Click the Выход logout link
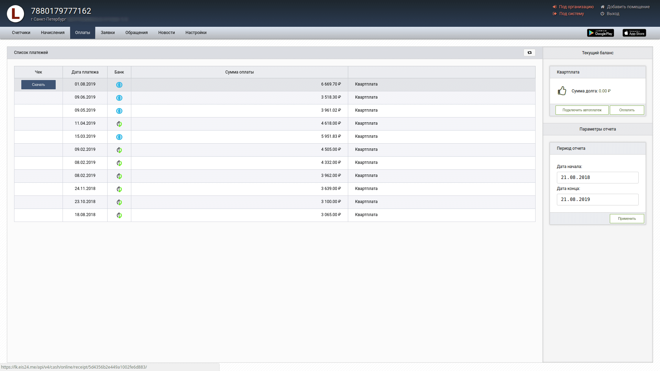This screenshot has height=371, width=660. click(x=613, y=14)
